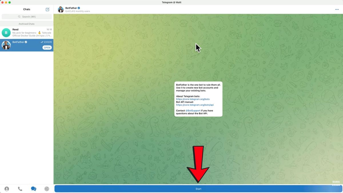The image size is (343, 193).
Task: Expand the Archived Chats section
Action: click(x=27, y=24)
